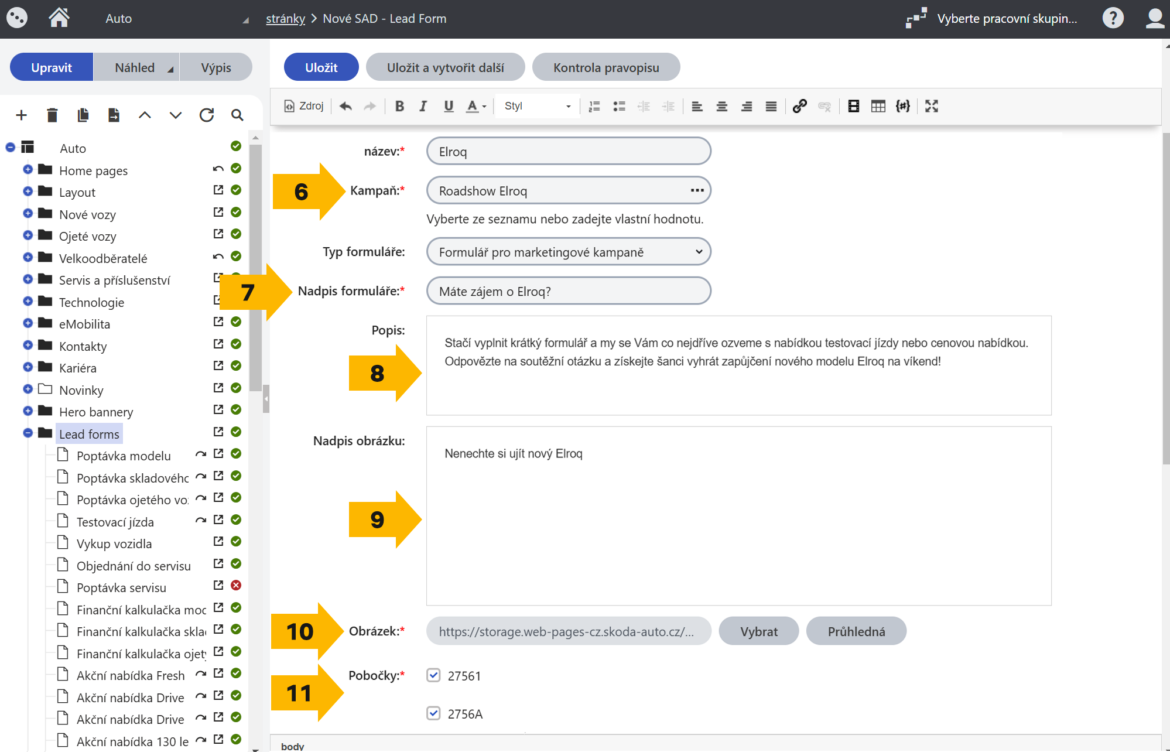
Task: Select Poptávka modelu page in tree
Action: (124, 456)
